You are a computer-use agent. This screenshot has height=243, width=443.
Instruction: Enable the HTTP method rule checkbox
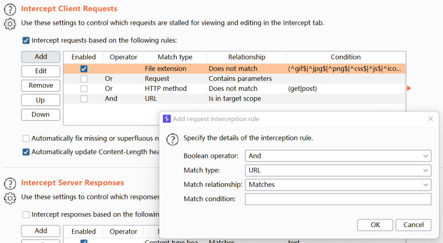click(84, 88)
